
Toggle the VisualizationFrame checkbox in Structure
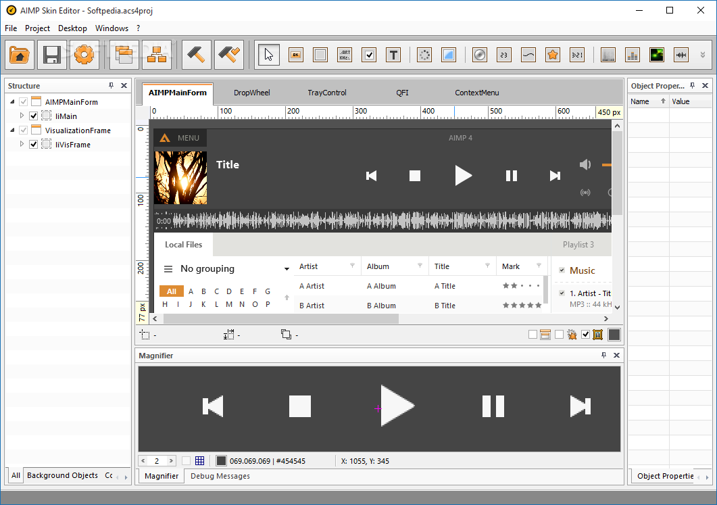[x=24, y=130]
